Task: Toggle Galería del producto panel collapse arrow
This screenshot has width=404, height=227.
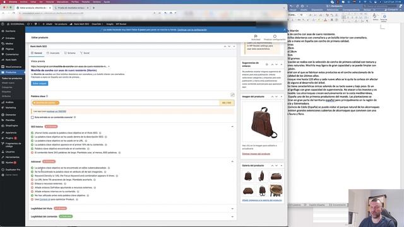Action: (282, 165)
